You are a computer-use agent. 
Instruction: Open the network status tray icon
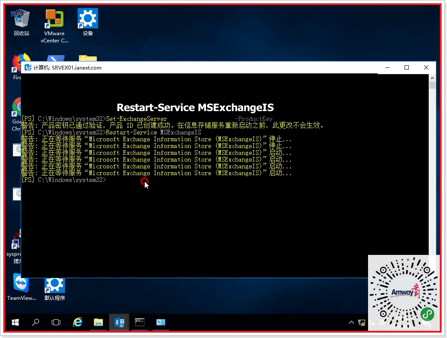(x=362, y=322)
